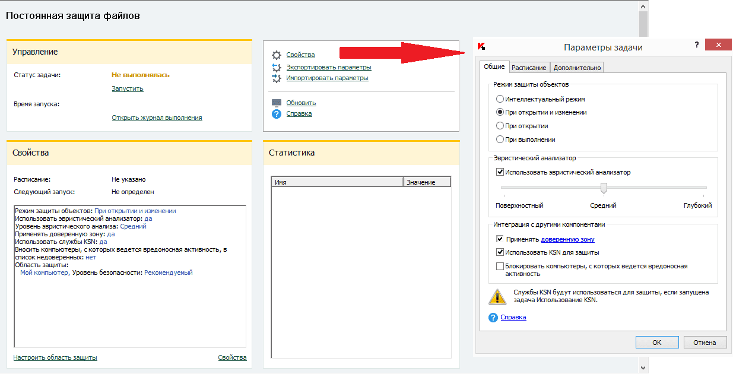
Task: Click the Kaspersky logo in dialog title bar
Action: tap(482, 47)
